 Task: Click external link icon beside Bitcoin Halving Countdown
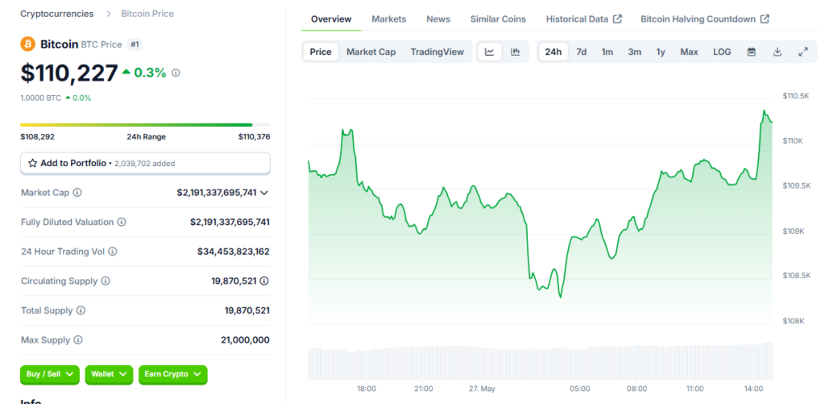click(x=765, y=19)
